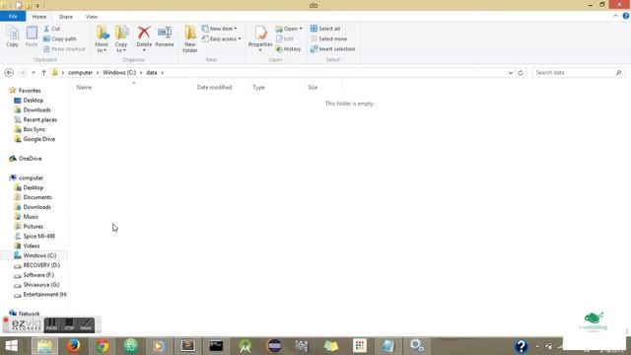Expand the Open dropdown in ribbon
This screenshot has height=355, width=631.
[289, 29]
